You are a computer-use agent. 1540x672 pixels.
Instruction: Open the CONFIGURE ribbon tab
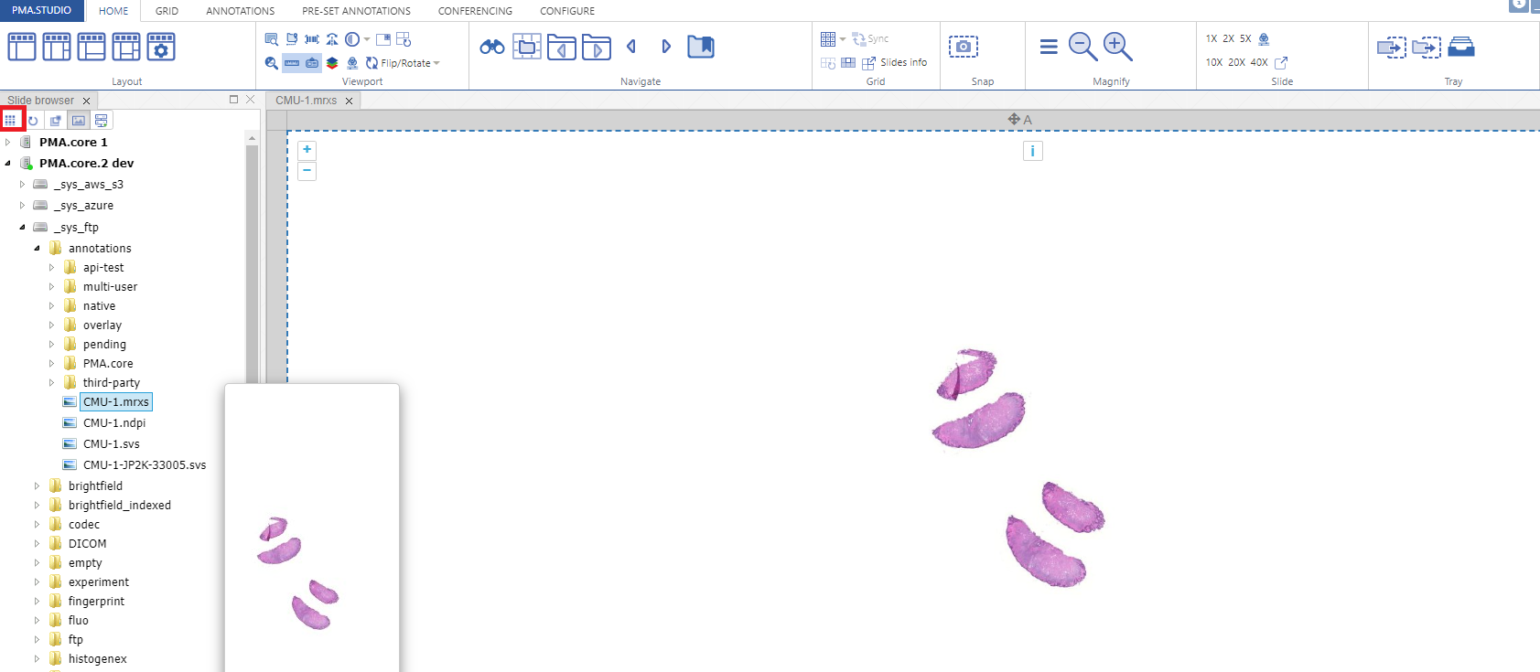(566, 11)
